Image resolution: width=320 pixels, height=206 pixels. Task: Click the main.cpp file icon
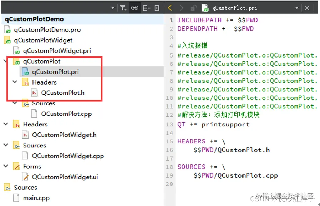point(16,198)
